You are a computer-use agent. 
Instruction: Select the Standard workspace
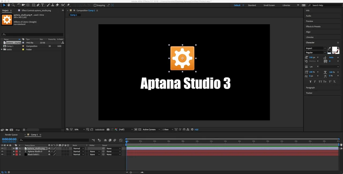(252, 5)
